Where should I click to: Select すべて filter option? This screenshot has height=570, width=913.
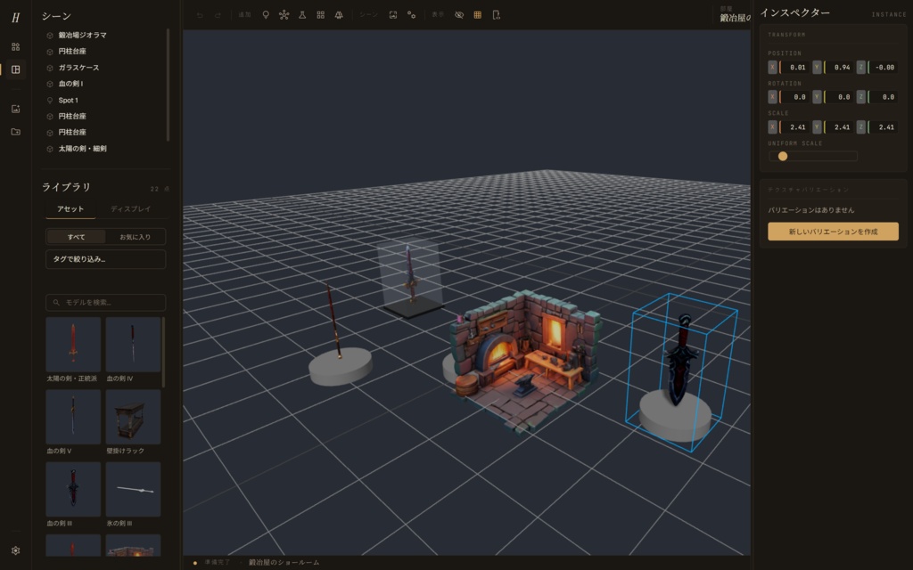pyautogui.click(x=77, y=237)
